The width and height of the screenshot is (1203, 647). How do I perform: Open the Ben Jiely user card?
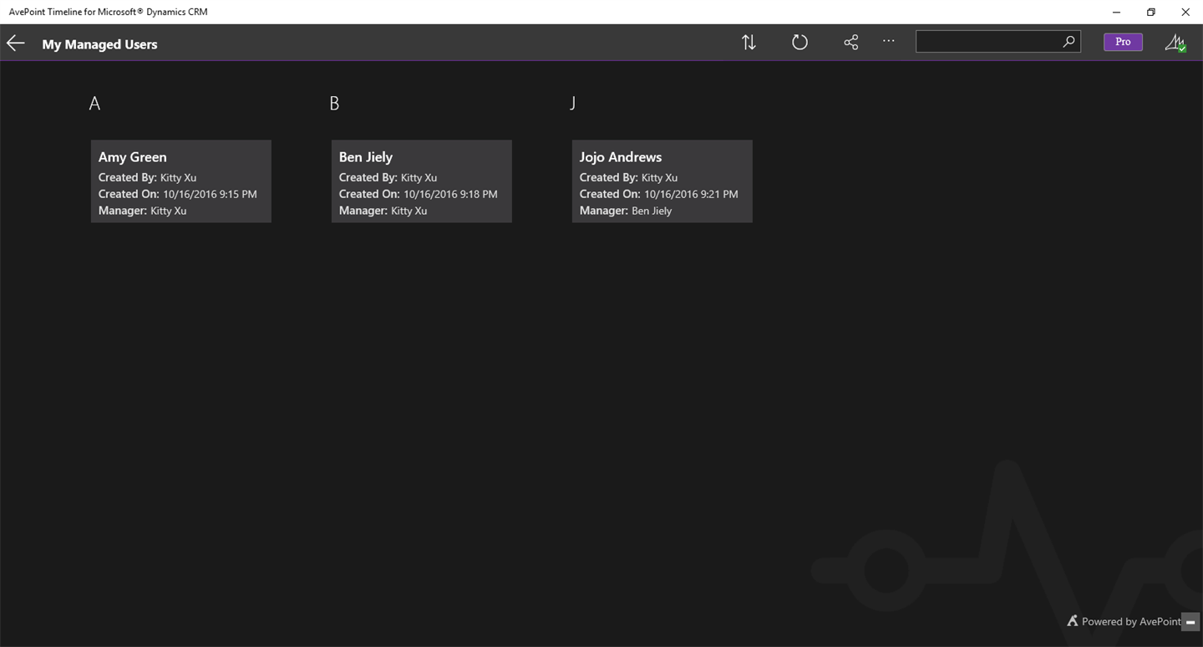coord(421,181)
